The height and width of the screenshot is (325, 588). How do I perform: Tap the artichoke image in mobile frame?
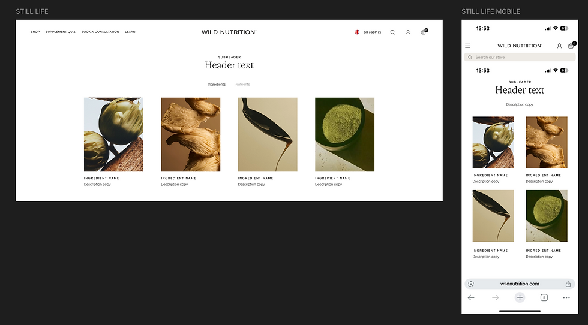(493, 143)
